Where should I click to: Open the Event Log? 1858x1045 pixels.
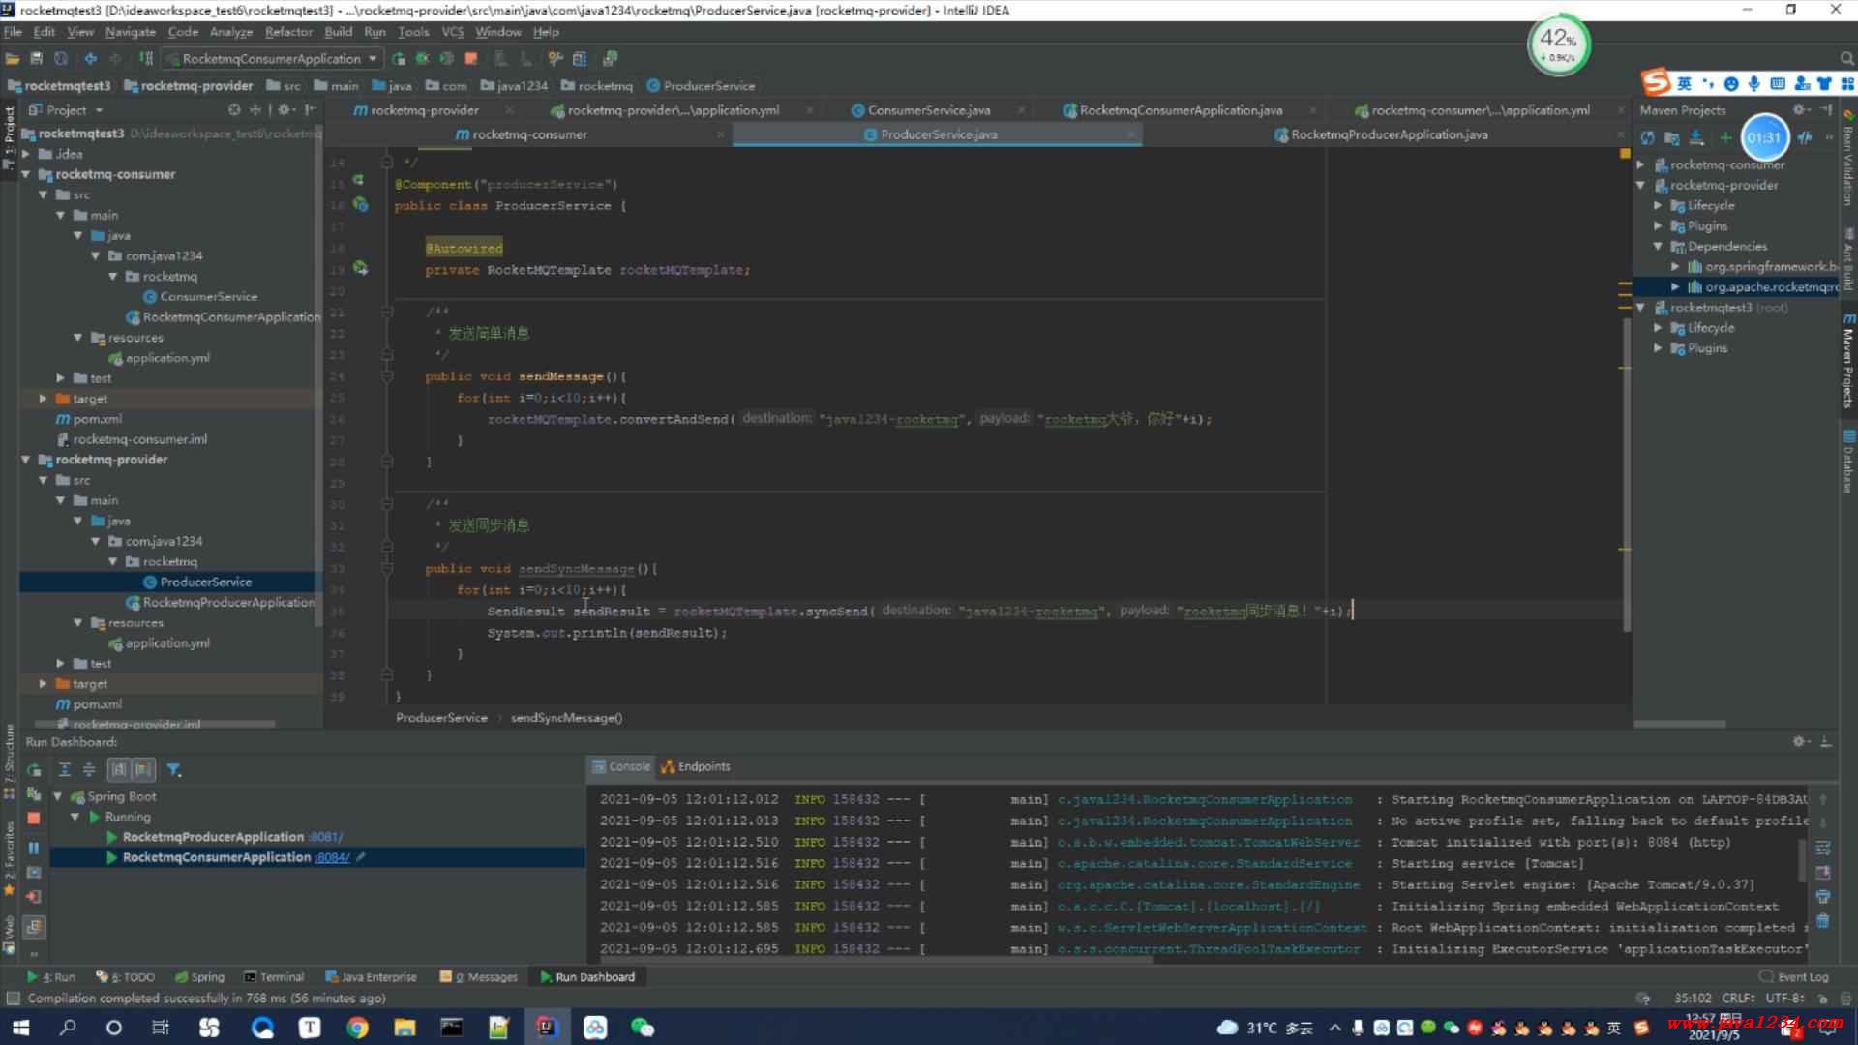point(1794,977)
